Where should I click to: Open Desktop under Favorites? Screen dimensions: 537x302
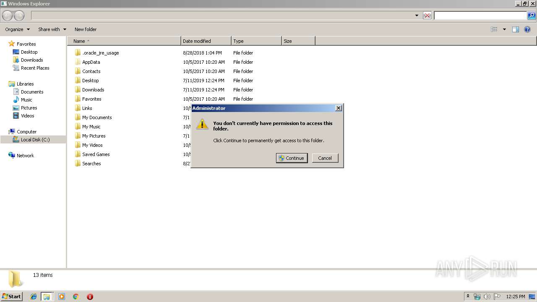(29, 52)
